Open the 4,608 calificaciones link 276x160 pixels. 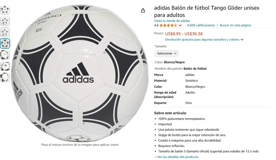tap(201, 25)
